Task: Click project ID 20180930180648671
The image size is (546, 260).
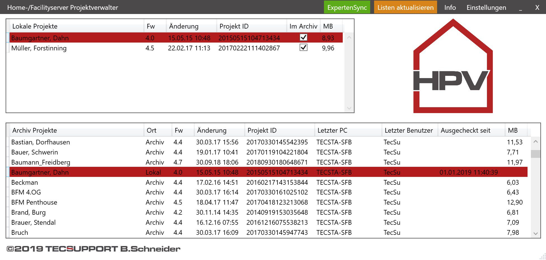Action: pos(277,162)
